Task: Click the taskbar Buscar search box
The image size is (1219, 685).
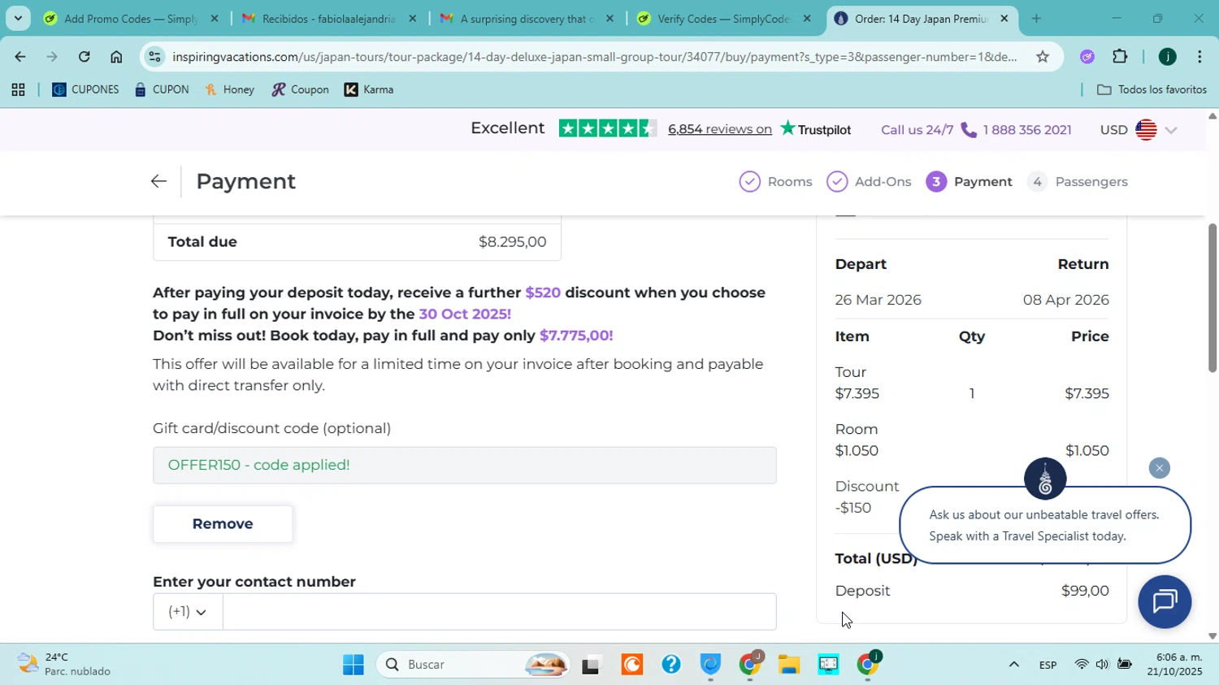Action: (x=474, y=665)
